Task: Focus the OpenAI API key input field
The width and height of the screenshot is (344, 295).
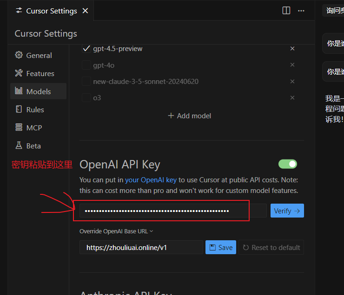Action: point(173,211)
